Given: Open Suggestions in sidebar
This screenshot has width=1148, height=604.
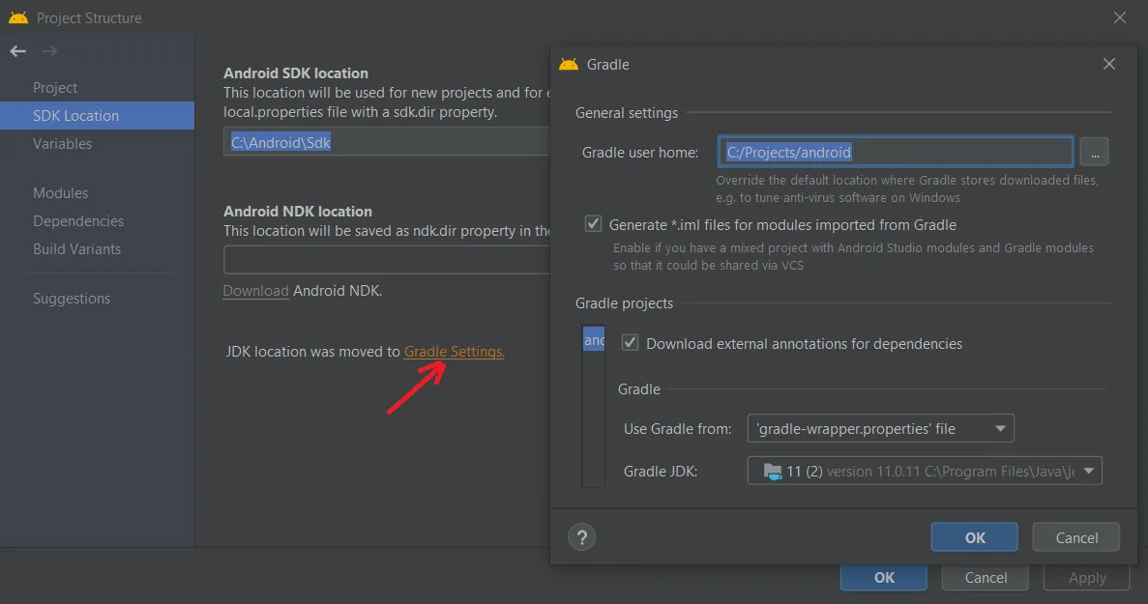Looking at the screenshot, I should click(x=71, y=299).
